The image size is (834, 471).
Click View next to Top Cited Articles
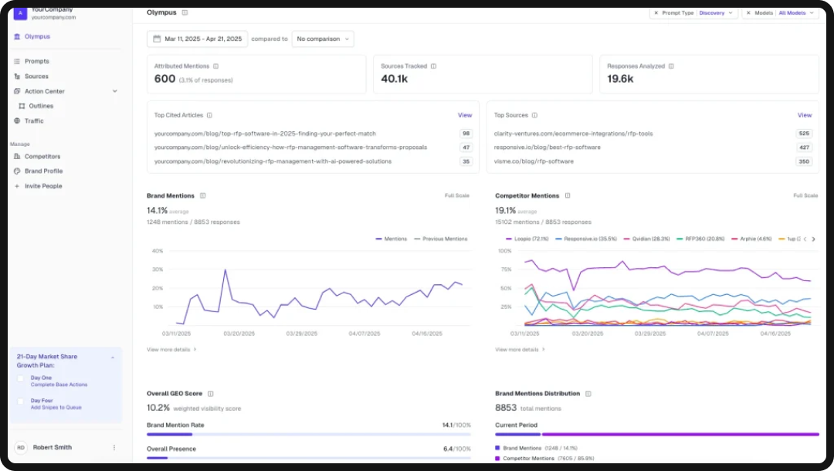click(465, 114)
